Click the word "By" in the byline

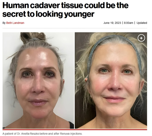[4, 23]
